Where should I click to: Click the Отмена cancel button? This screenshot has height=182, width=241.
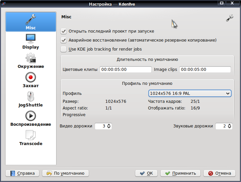coord(219,173)
